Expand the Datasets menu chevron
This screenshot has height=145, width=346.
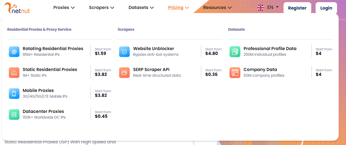tap(152, 8)
